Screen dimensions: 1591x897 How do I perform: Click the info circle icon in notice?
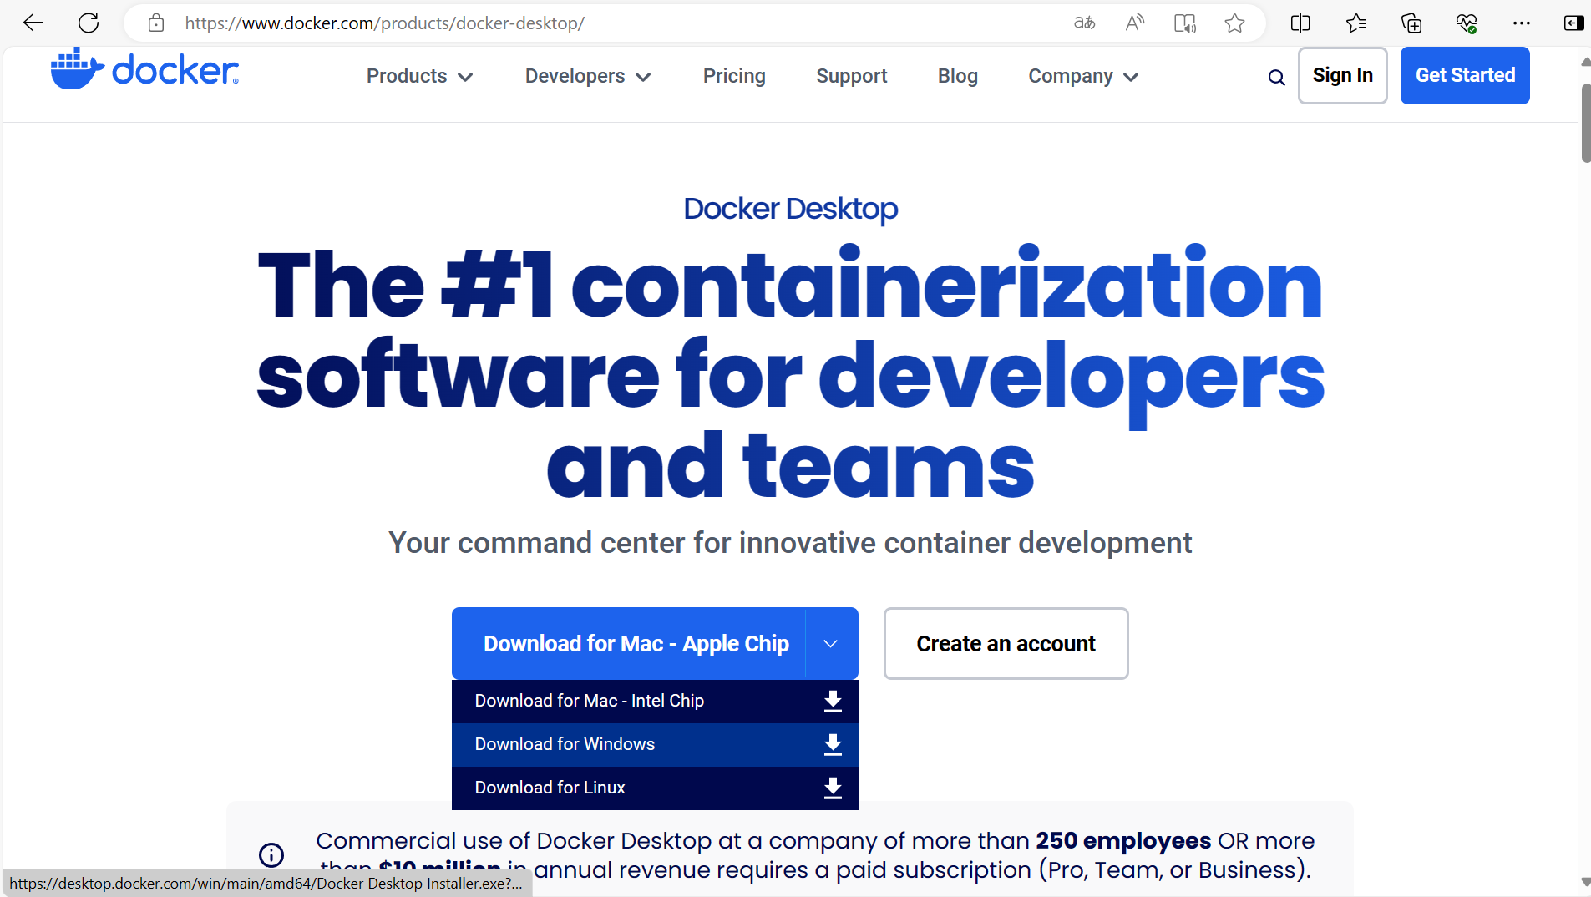(271, 854)
